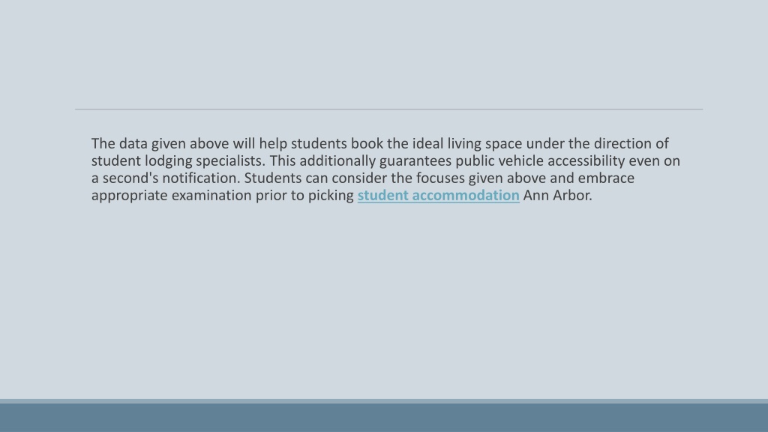Click the blank slide area below the paragraph
The height and width of the screenshot is (432, 768).
[x=384, y=298]
